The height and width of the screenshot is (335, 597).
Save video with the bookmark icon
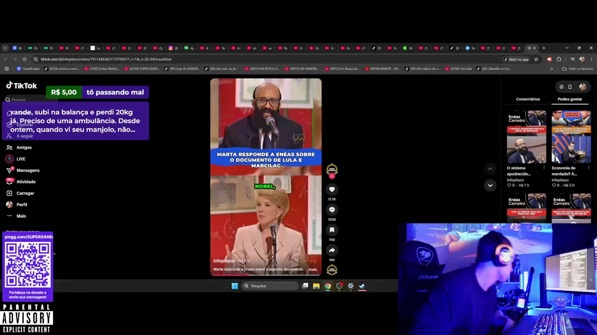(332, 230)
